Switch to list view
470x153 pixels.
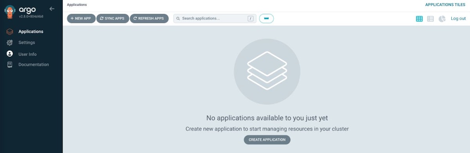point(430,19)
